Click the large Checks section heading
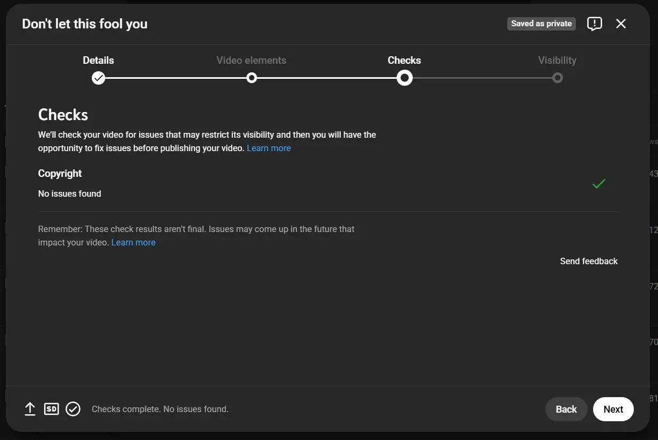 click(x=63, y=115)
